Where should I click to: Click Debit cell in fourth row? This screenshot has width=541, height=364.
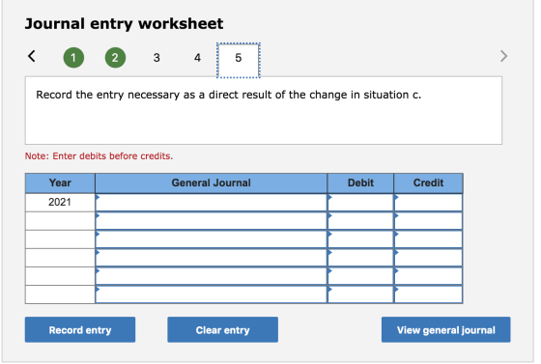(360, 258)
